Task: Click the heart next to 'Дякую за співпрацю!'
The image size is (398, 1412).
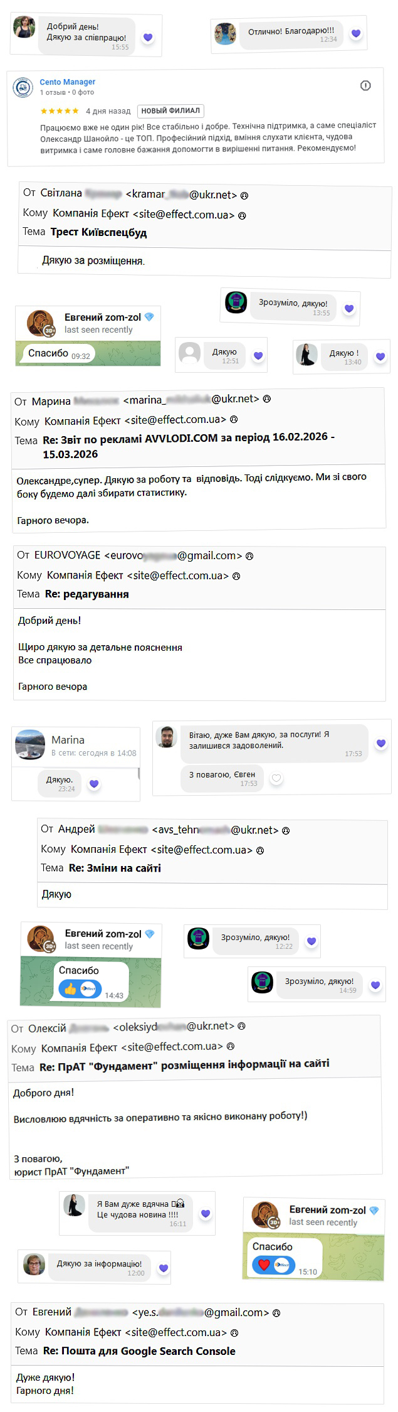Action: click(x=148, y=37)
